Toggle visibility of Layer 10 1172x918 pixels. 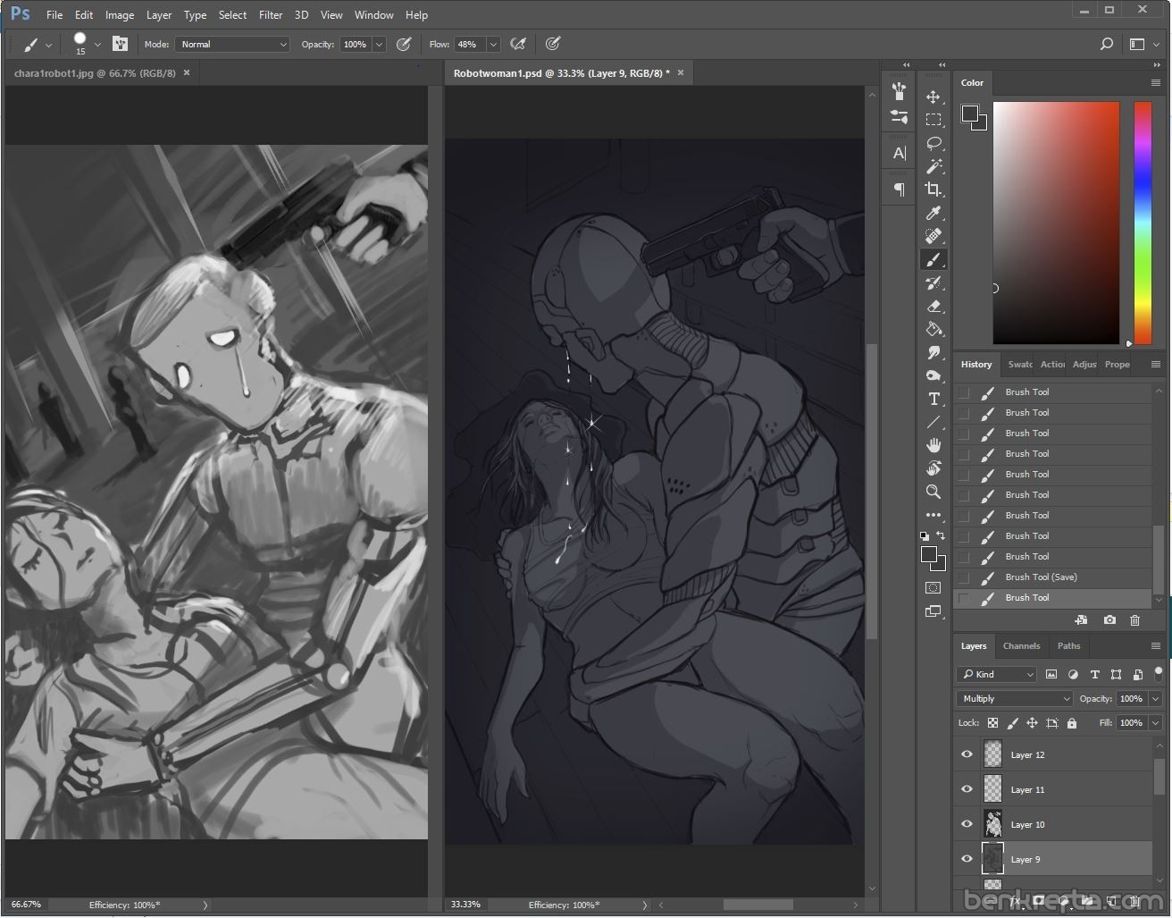[x=967, y=824]
